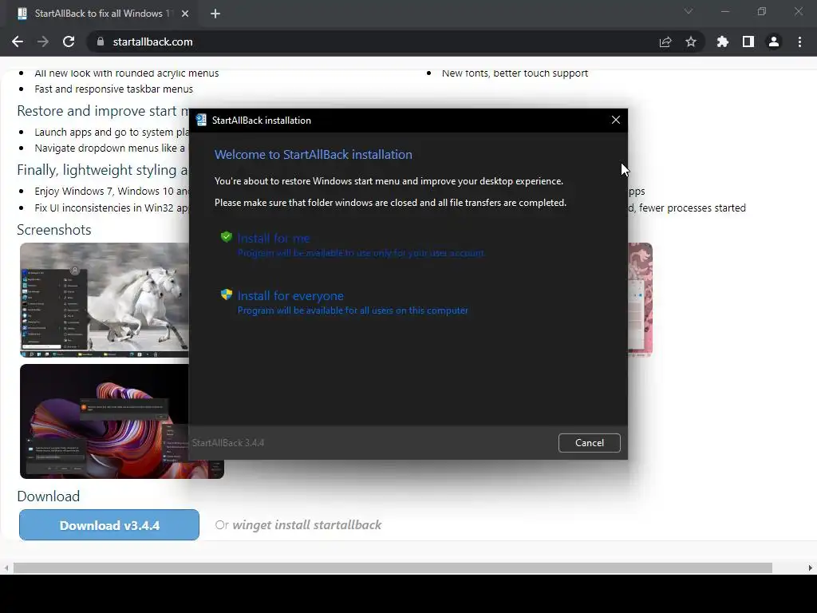The image size is (817, 613).
Task: Click the green shield beside Install for me
Action: [x=226, y=237]
